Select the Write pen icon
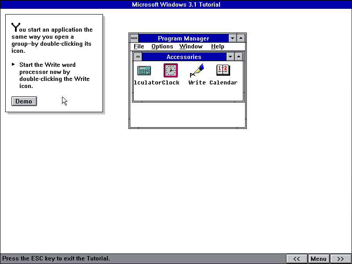This screenshot has width=352, height=264. (197, 70)
